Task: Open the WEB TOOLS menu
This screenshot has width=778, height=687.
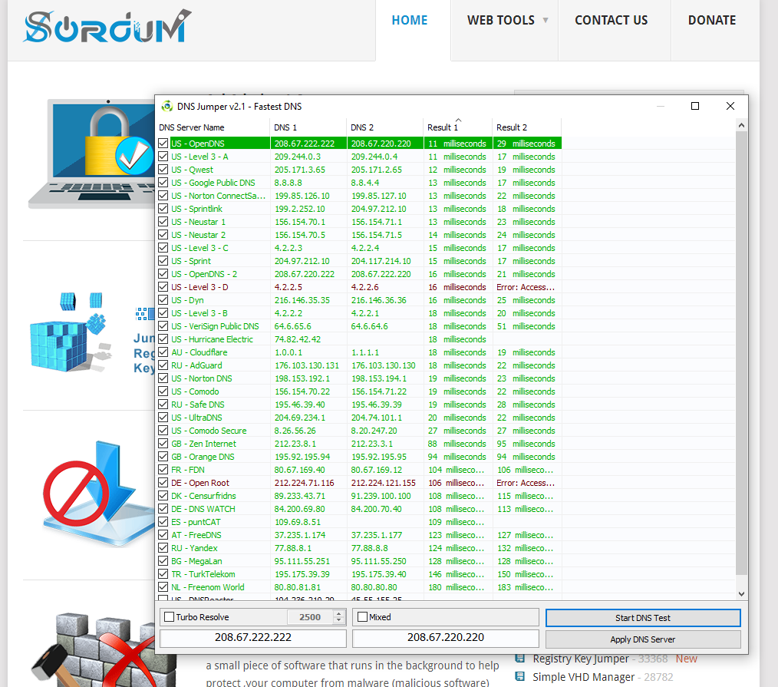Action: click(x=501, y=21)
